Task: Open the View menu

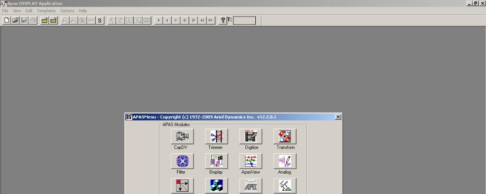Action: (x=17, y=11)
